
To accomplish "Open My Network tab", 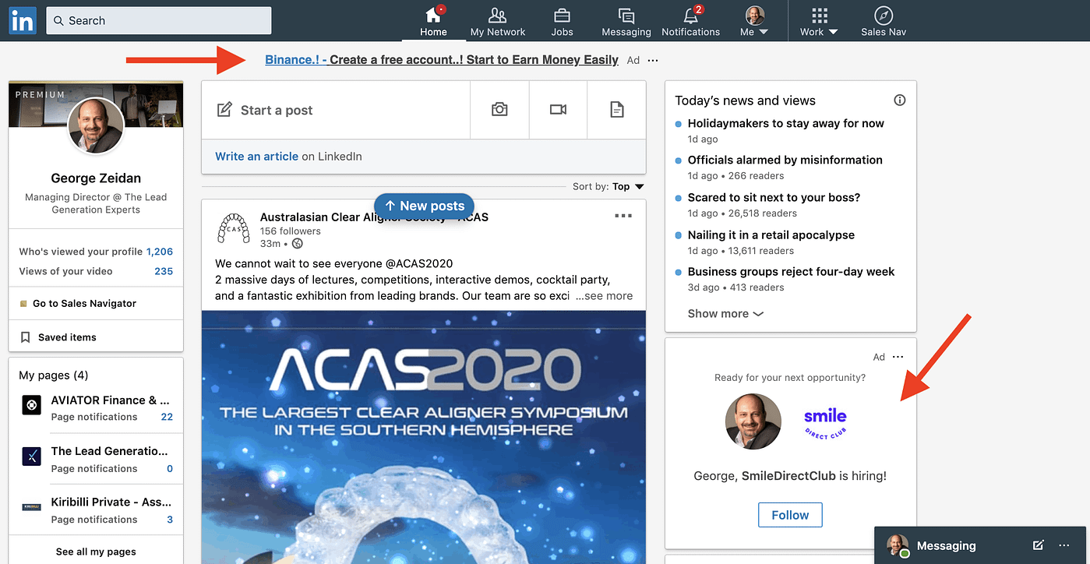I will point(498,21).
